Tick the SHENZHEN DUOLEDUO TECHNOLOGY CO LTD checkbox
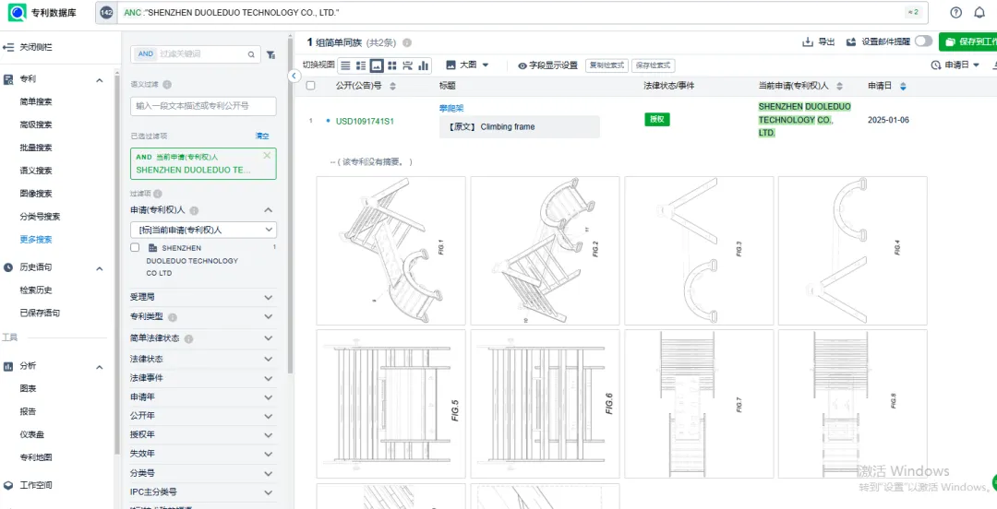 tap(135, 248)
